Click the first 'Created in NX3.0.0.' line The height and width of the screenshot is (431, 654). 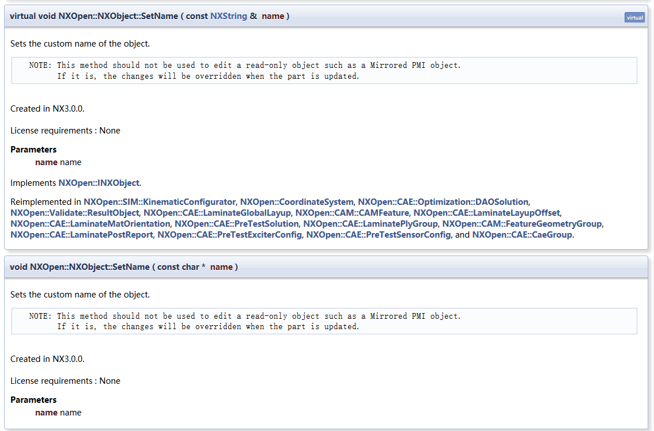(48, 109)
